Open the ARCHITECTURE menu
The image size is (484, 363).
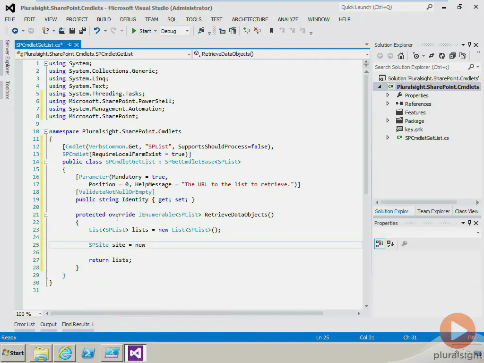250,19
